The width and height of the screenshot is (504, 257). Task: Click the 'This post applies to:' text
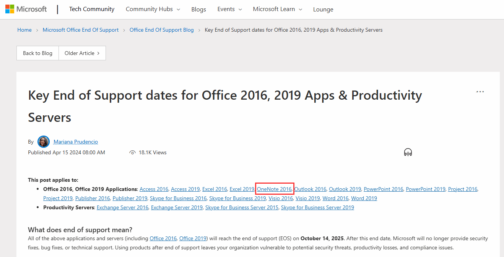point(53,180)
